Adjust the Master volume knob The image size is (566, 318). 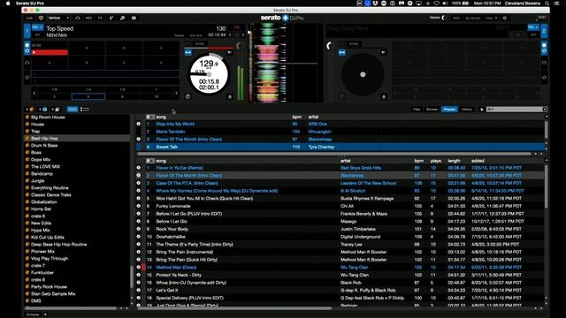tap(444, 18)
